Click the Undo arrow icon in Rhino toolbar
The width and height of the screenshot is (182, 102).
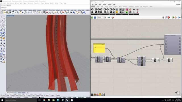pos(23,12)
